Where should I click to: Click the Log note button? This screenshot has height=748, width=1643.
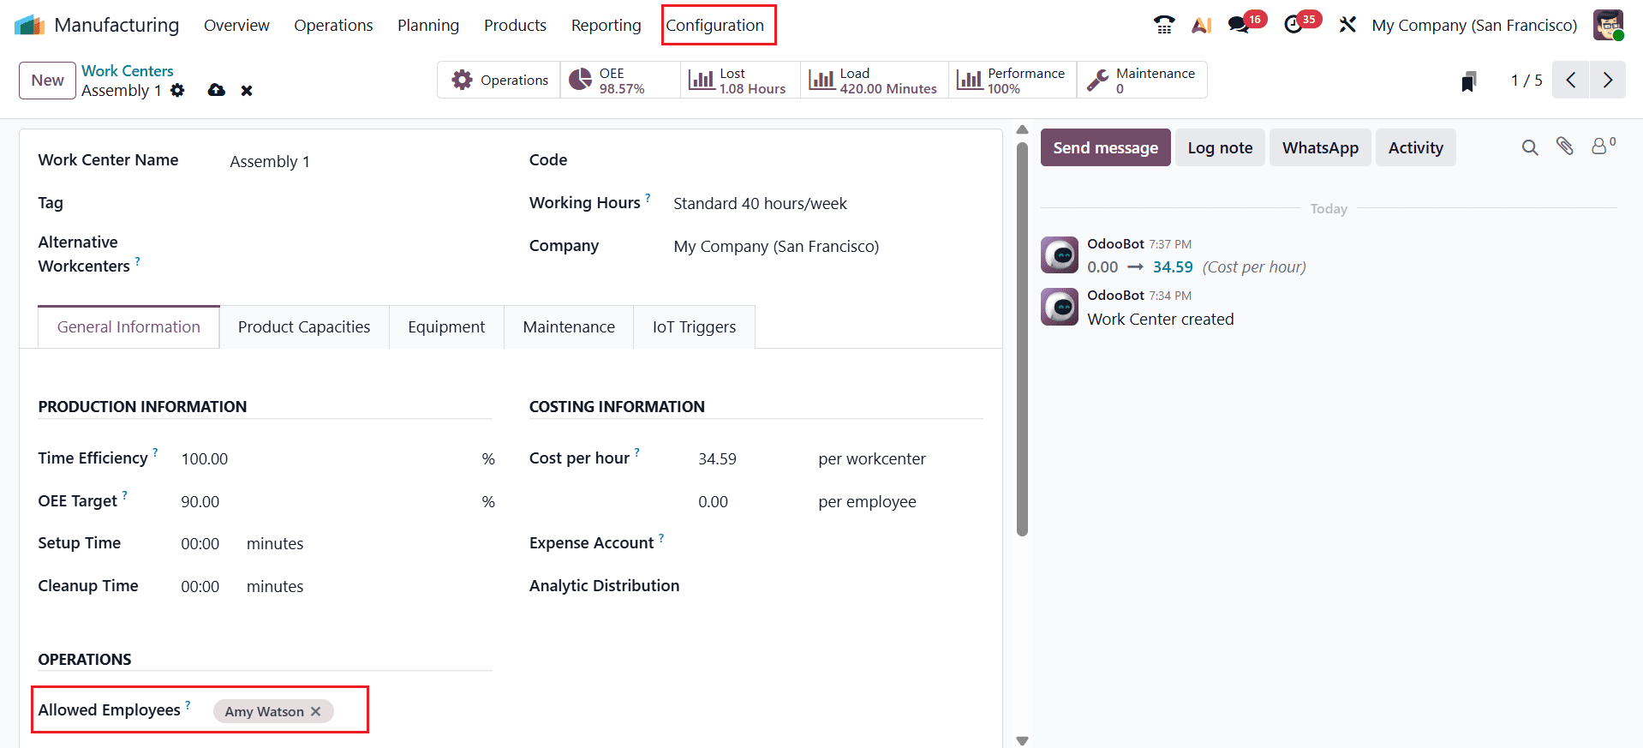click(x=1220, y=147)
